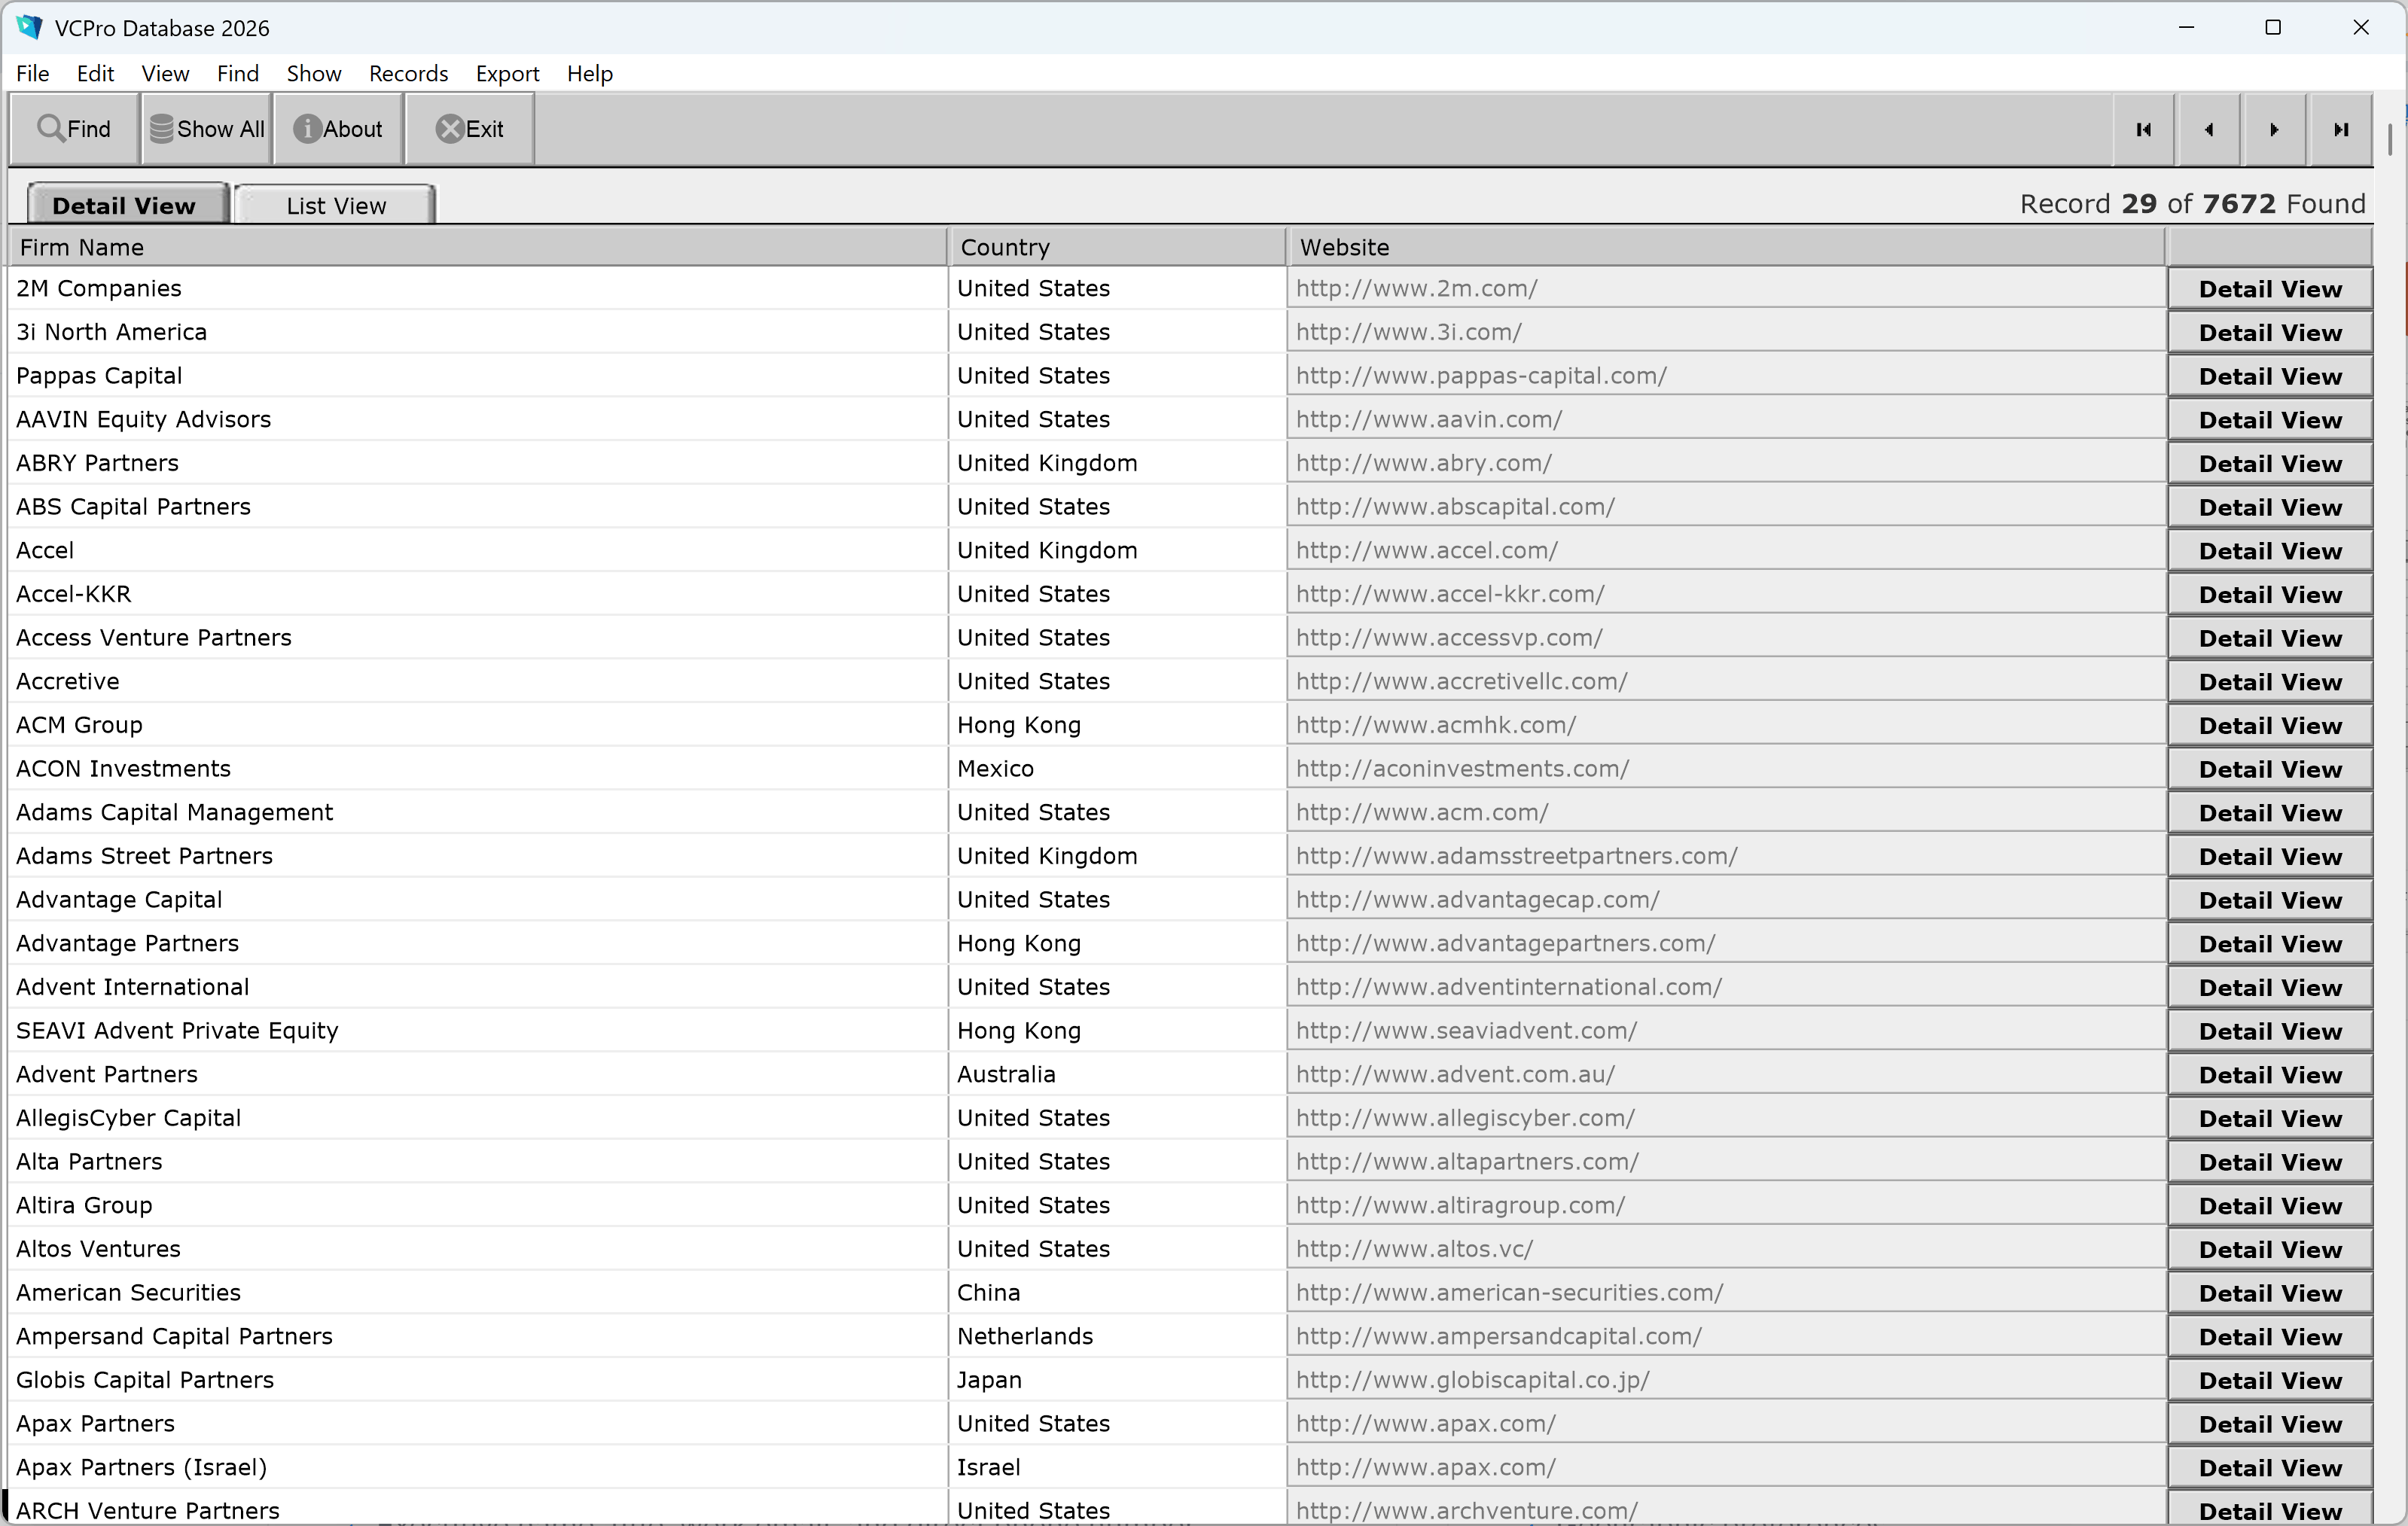The image size is (2408, 1526).
Task: Open the adamsstreetpartners.com website link
Action: pyautogui.click(x=1517, y=856)
